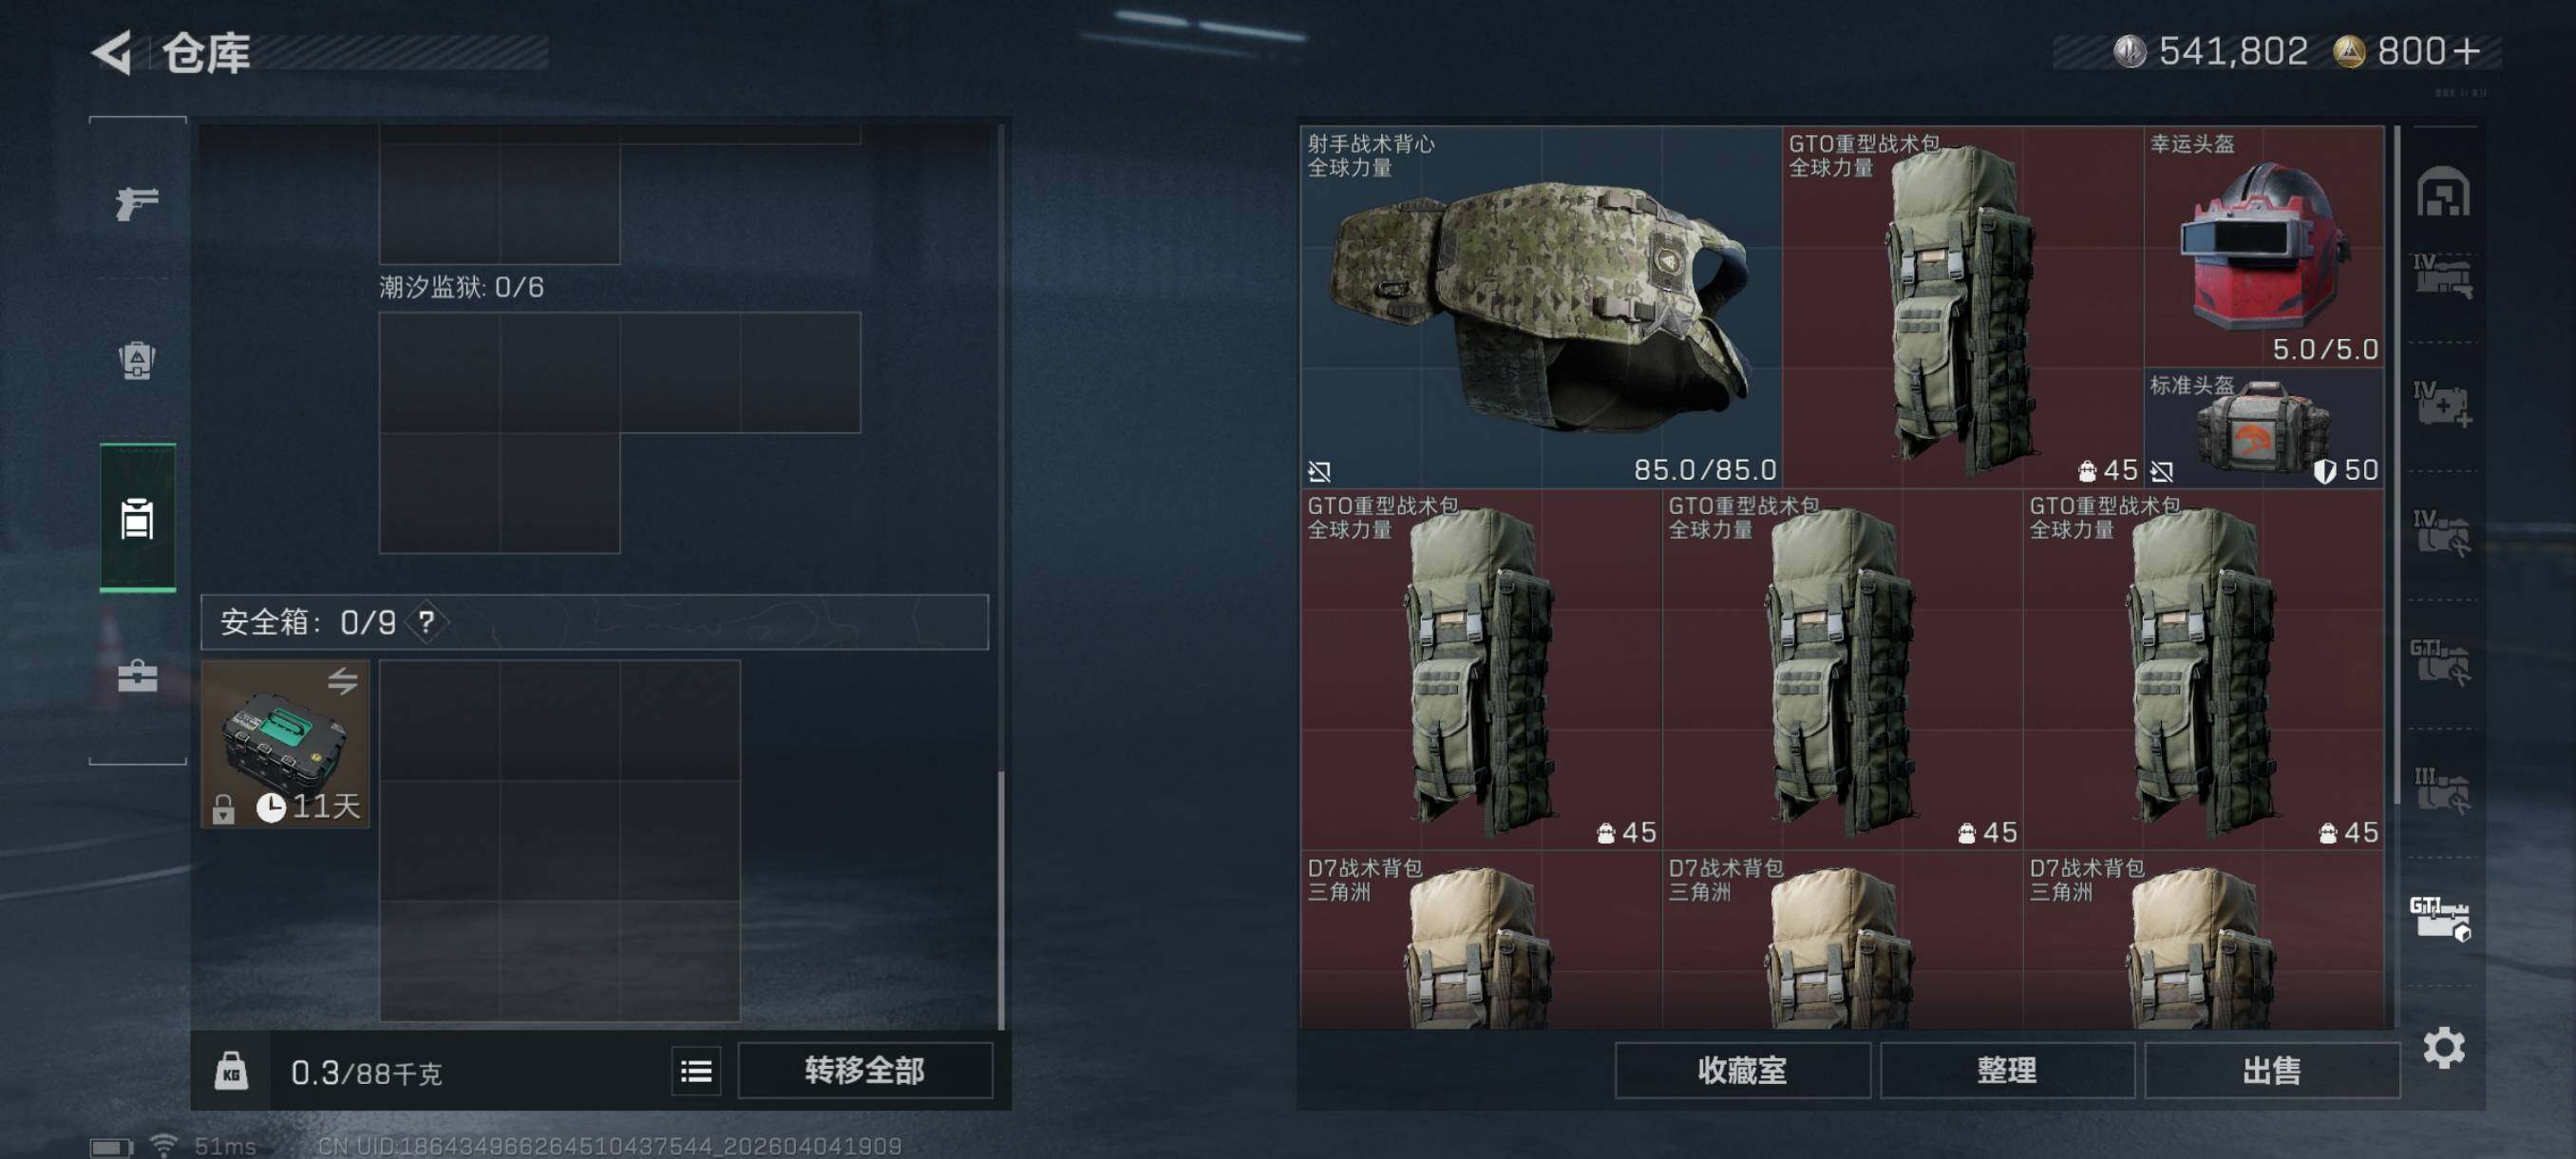The height and width of the screenshot is (1159, 2576).
Task: Select the armor vest category in sidebar
Action: pyautogui.click(x=137, y=360)
